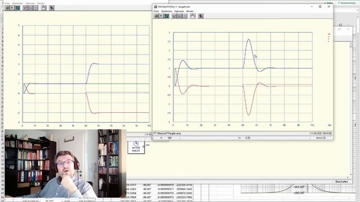Click the fifth toolbar icon in left plot window
Image resolution: width=360 pixels, height=202 pixels.
pos(30,8)
